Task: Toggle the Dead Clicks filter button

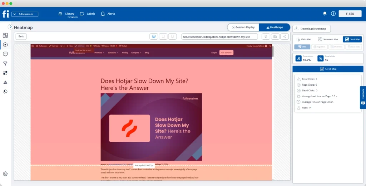Action: tap(353, 47)
